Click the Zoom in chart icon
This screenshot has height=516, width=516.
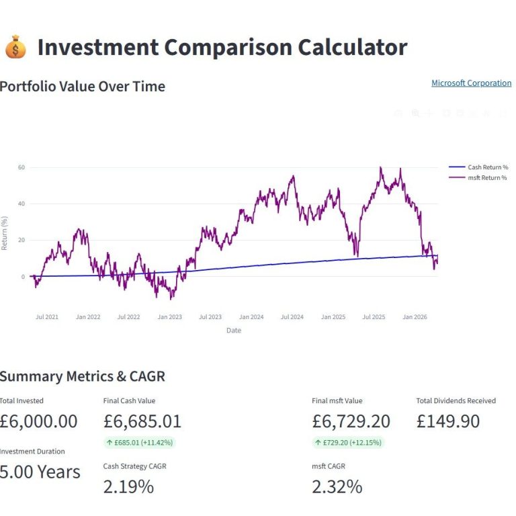(x=445, y=114)
